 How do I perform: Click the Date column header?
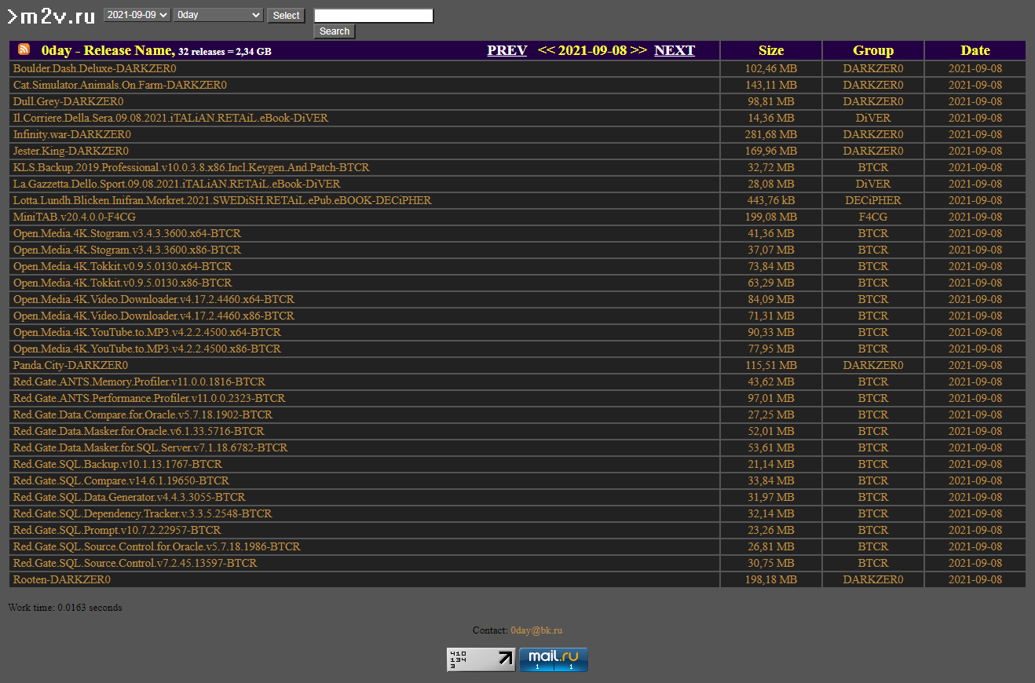[x=975, y=50]
